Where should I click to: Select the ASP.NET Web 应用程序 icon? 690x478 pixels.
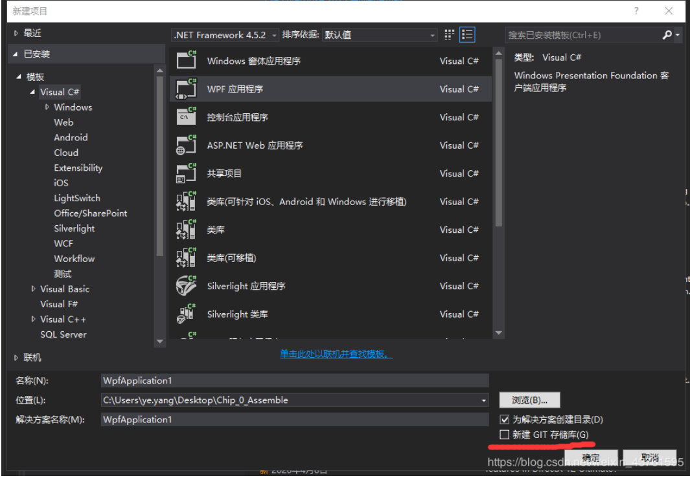pyautogui.click(x=186, y=145)
